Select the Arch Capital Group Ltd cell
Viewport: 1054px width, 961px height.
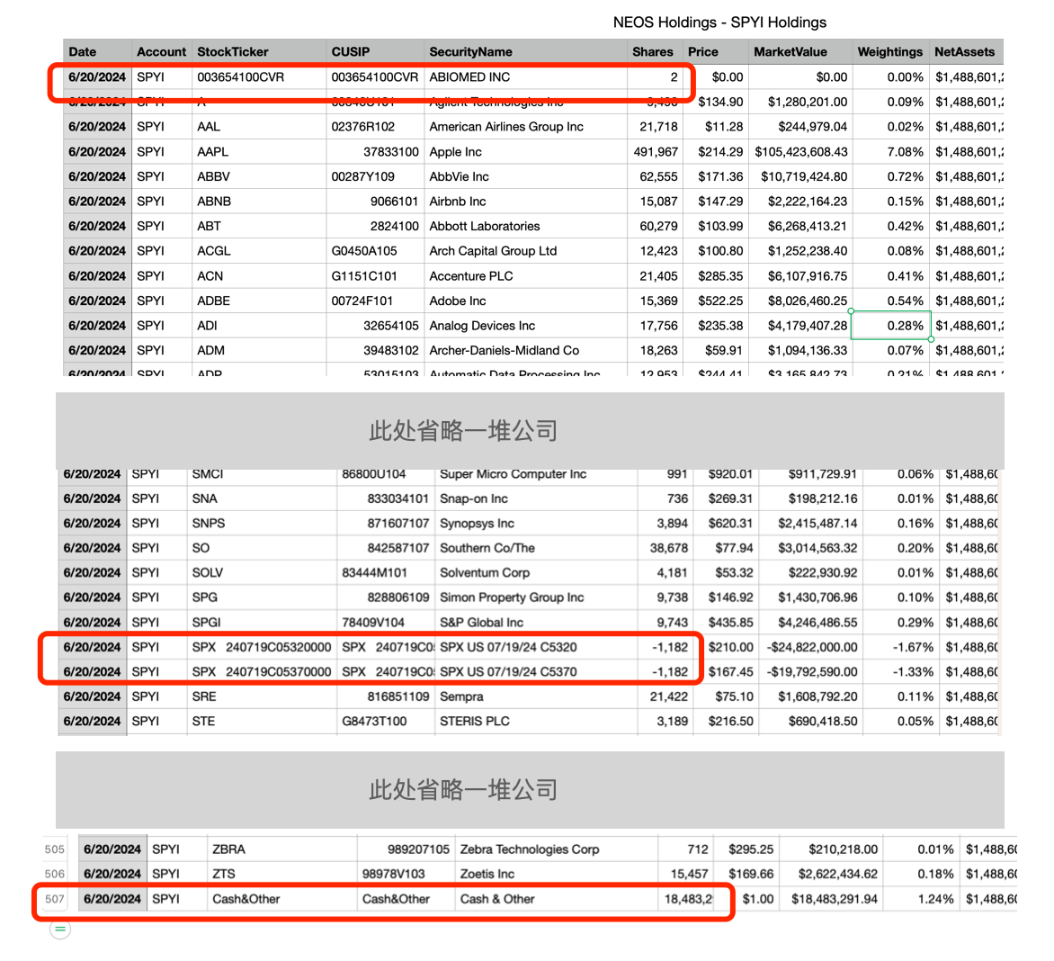526,252
